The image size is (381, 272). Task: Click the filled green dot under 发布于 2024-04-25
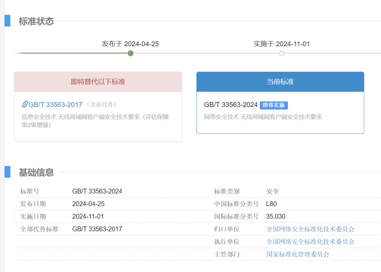pos(130,53)
